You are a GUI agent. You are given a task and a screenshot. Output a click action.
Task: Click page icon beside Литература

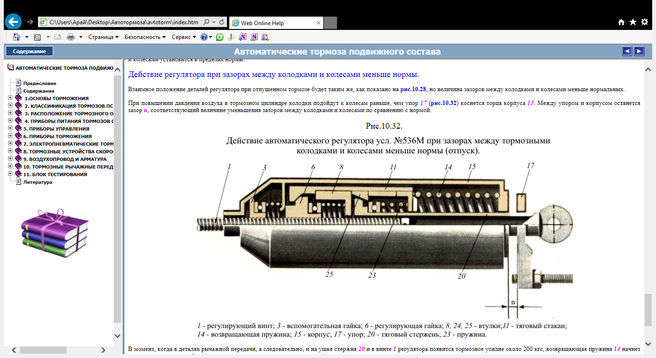tap(19, 182)
